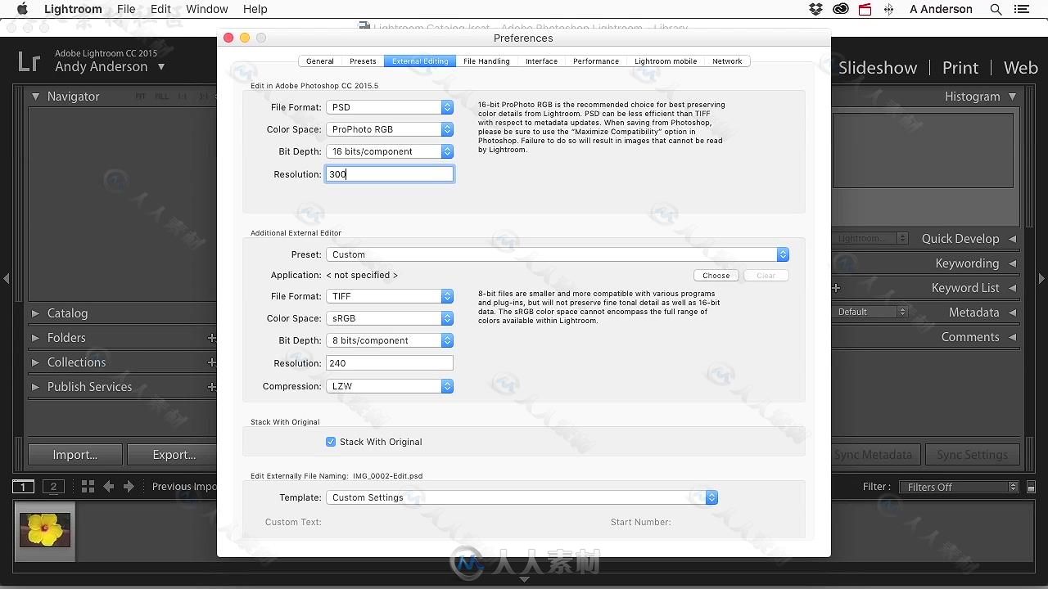Hide left panel group side arrow
Image resolution: width=1048 pixels, height=589 pixels.
pyautogui.click(x=7, y=279)
